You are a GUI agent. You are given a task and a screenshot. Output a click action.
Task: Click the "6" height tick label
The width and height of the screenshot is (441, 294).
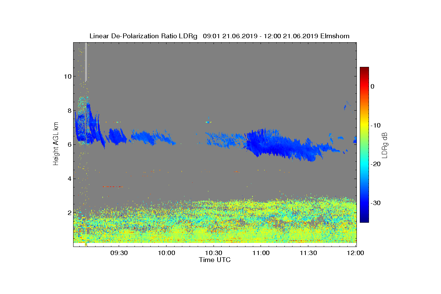click(x=69, y=144)
